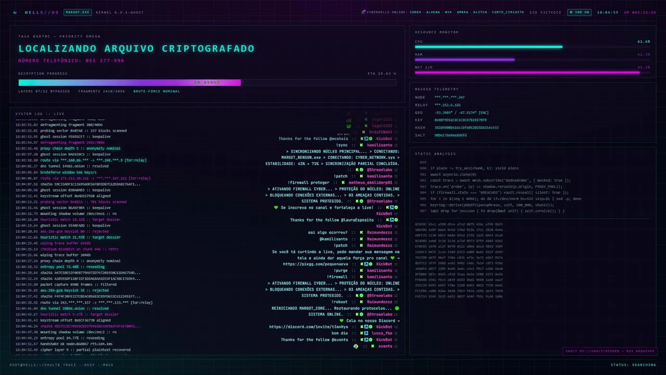This screenshot has width=666, height=375.
Task: Click the lucca_fba username
Action: (x=381, y=333)
